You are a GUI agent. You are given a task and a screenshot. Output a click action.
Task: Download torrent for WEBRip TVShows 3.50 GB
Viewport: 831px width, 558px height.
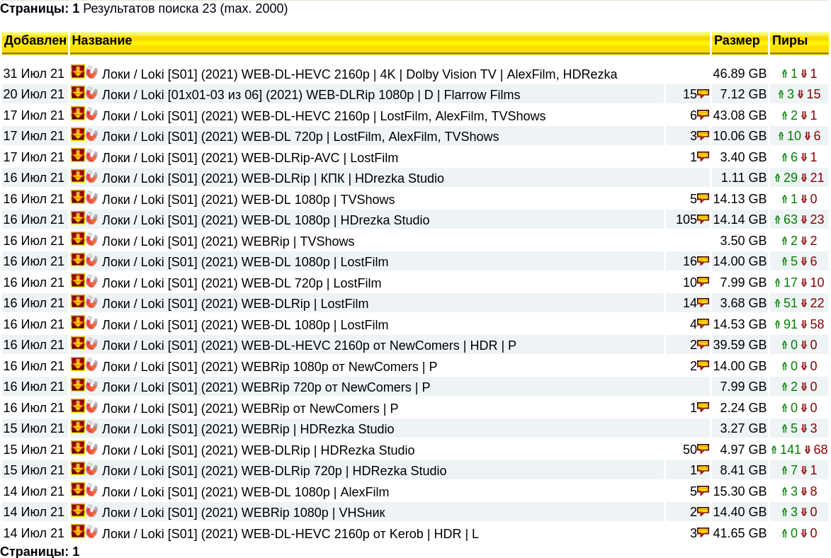pyautogui.click(x=78, y=239)
